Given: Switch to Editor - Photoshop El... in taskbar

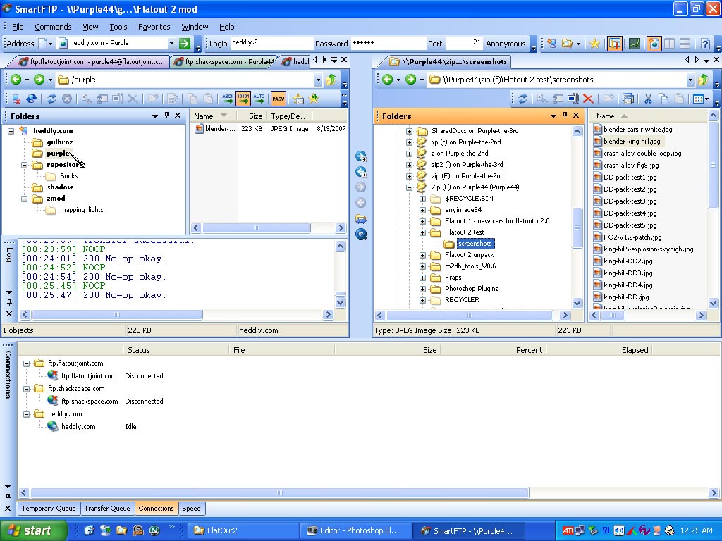Looking at the screenshot, I should [354, 530].
